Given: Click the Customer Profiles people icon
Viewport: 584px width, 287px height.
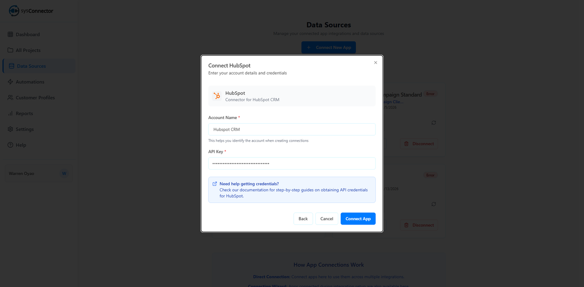Looking at the screenshot, I should click(x=10, y=98).
